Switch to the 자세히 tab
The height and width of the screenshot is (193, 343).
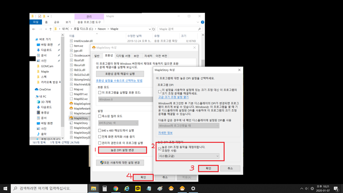(x=148, y=56)
